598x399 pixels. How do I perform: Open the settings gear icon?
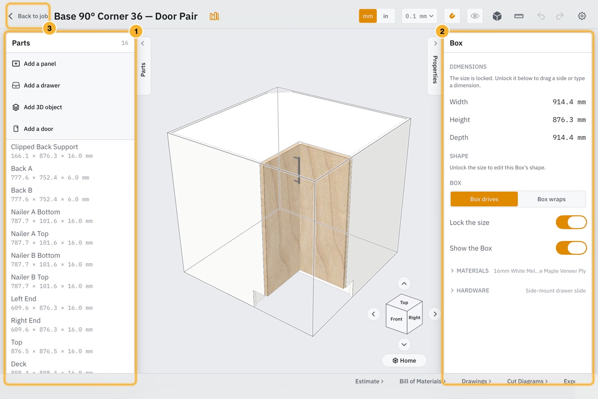[x=582, y=16]
